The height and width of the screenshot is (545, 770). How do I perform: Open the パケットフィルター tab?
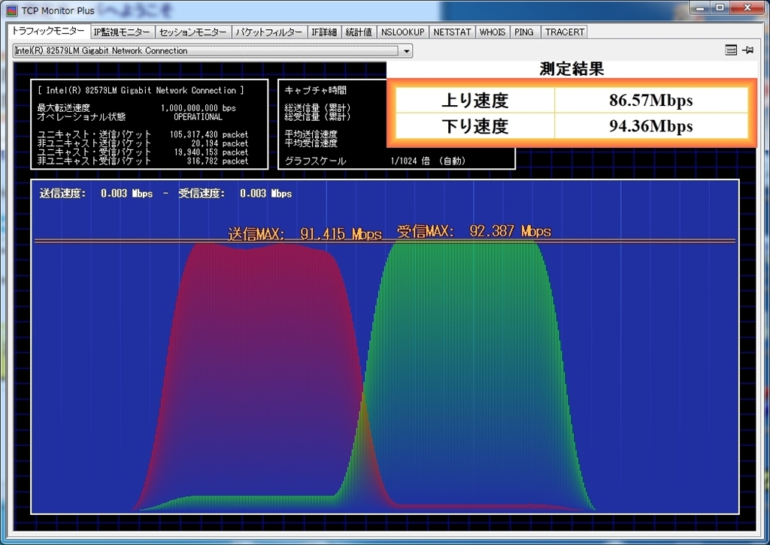click(268, 32)
